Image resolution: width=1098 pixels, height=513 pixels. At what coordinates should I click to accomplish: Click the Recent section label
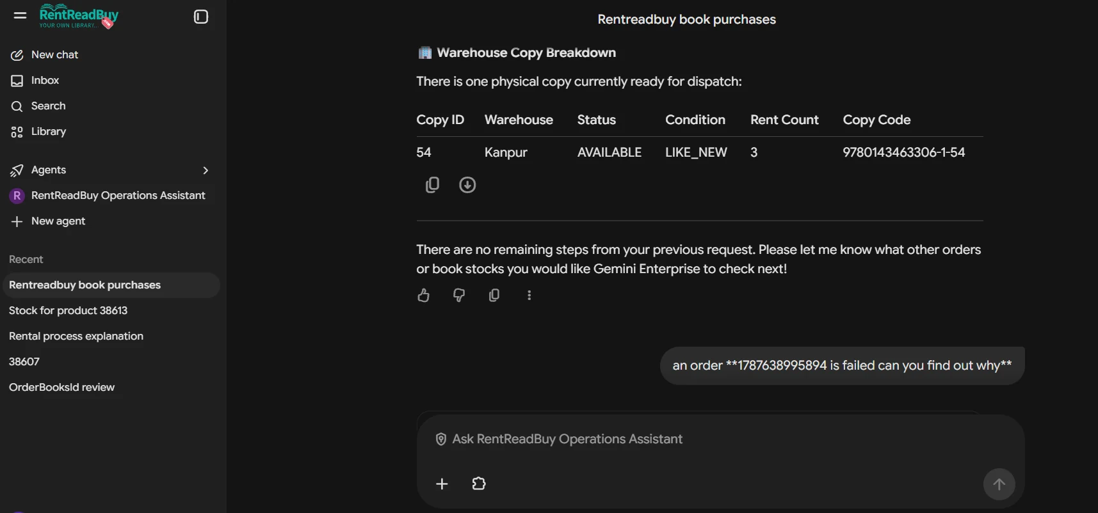tap(26, 260)
